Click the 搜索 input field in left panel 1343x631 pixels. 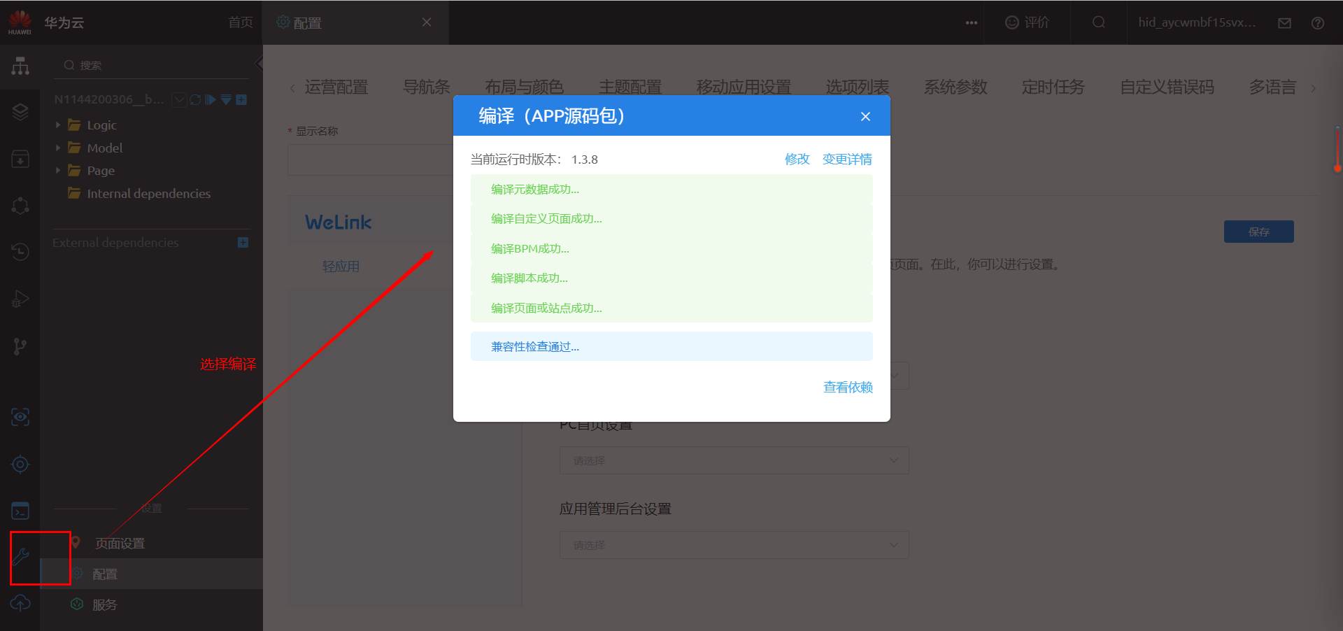150,64
